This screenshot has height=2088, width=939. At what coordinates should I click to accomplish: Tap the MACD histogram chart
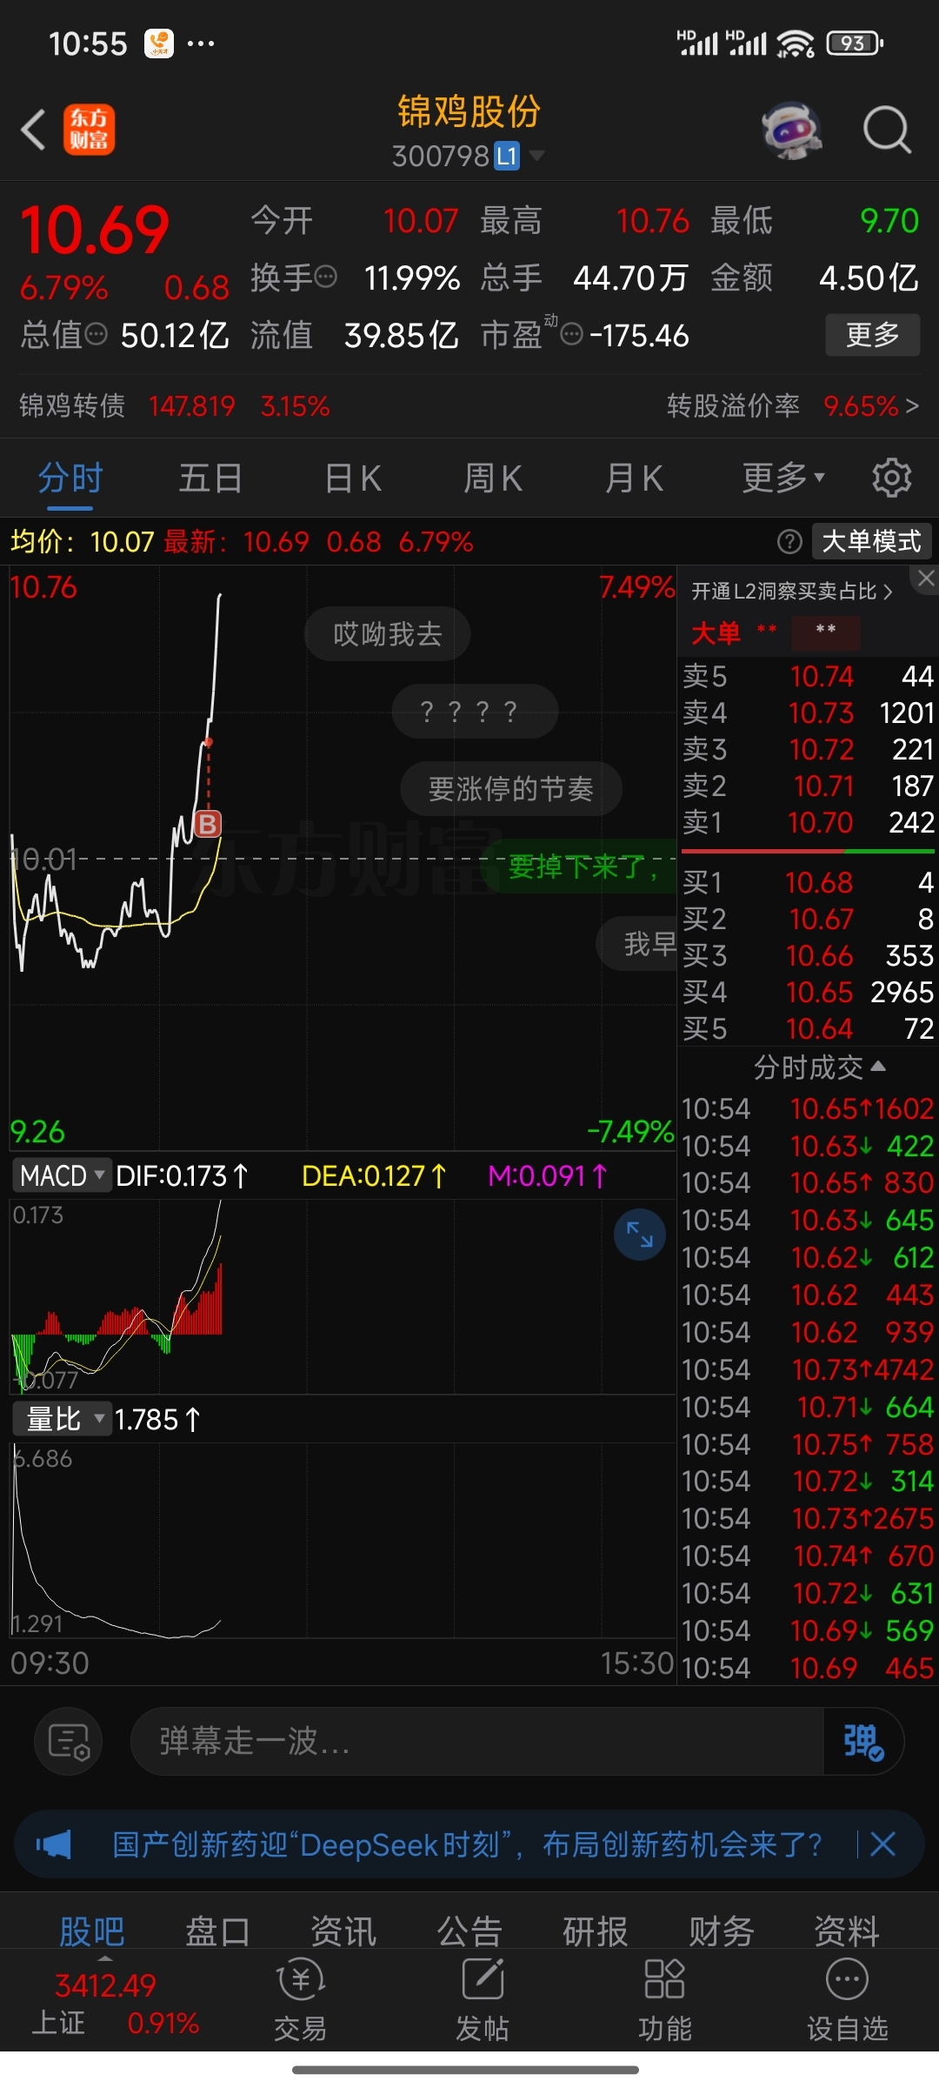(x=343, y=1296)
